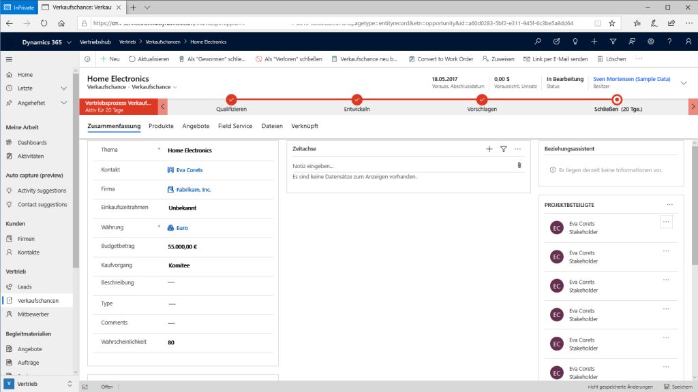Click the timeline filter funnel icon
Image resolution: width=698 pixels, height=392 pixels.
pos(503,148)
